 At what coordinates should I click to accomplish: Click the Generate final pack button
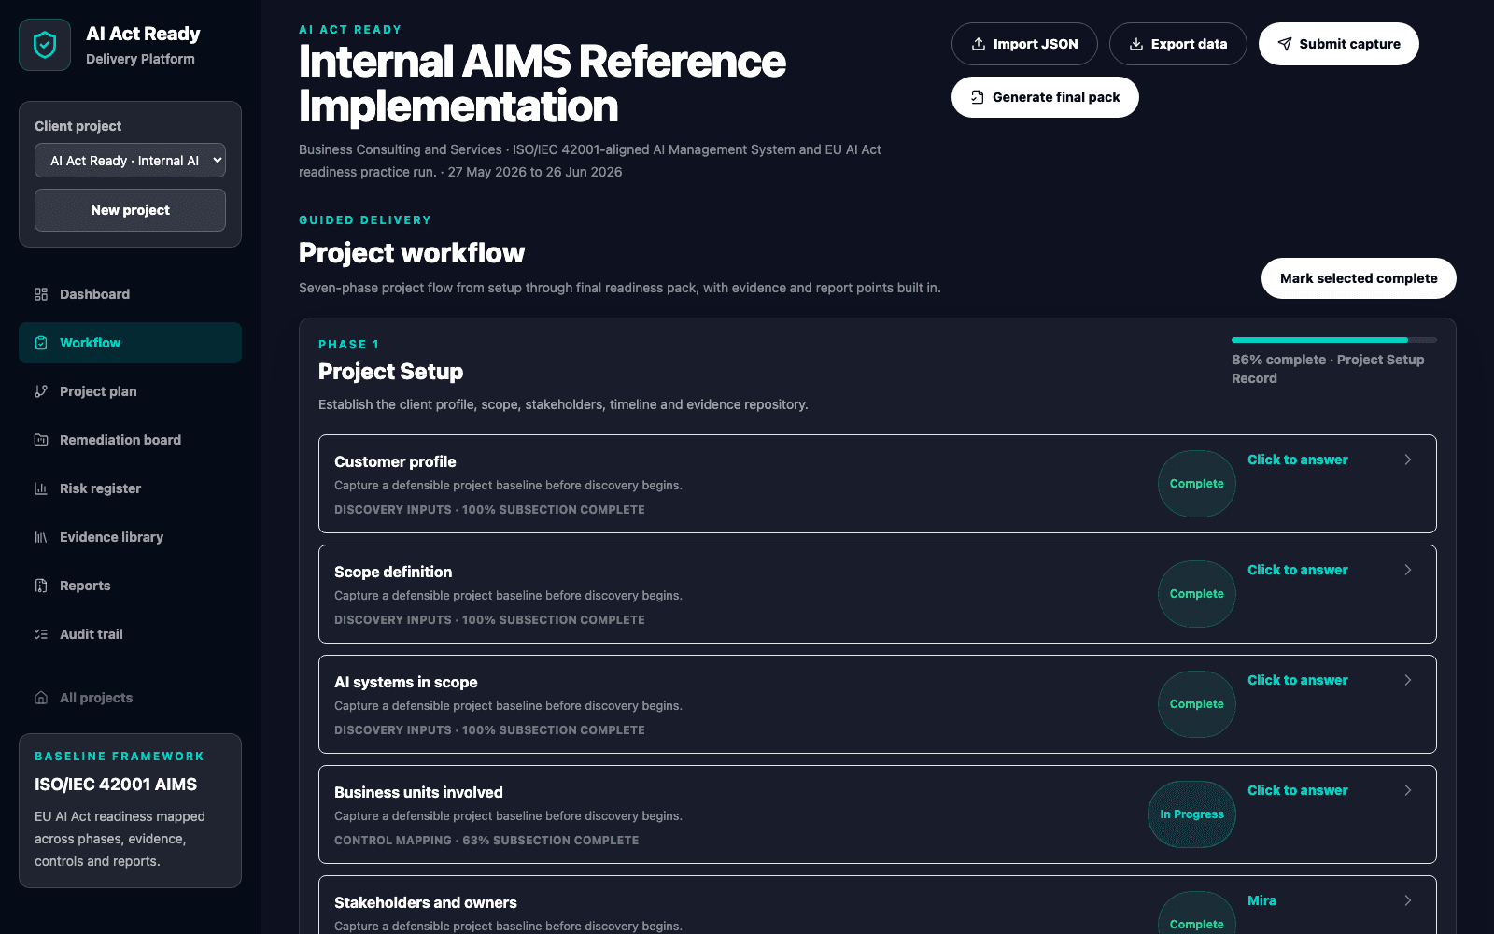pyautogui.click(x=1045, y=97)
